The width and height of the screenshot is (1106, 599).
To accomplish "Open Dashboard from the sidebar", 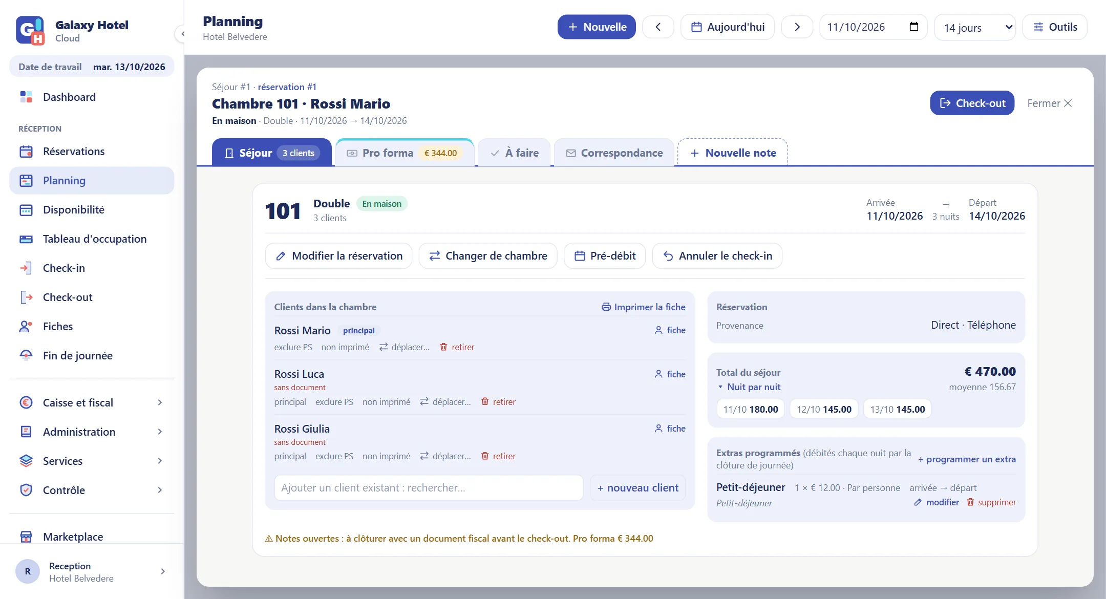I will pos(92,97).
